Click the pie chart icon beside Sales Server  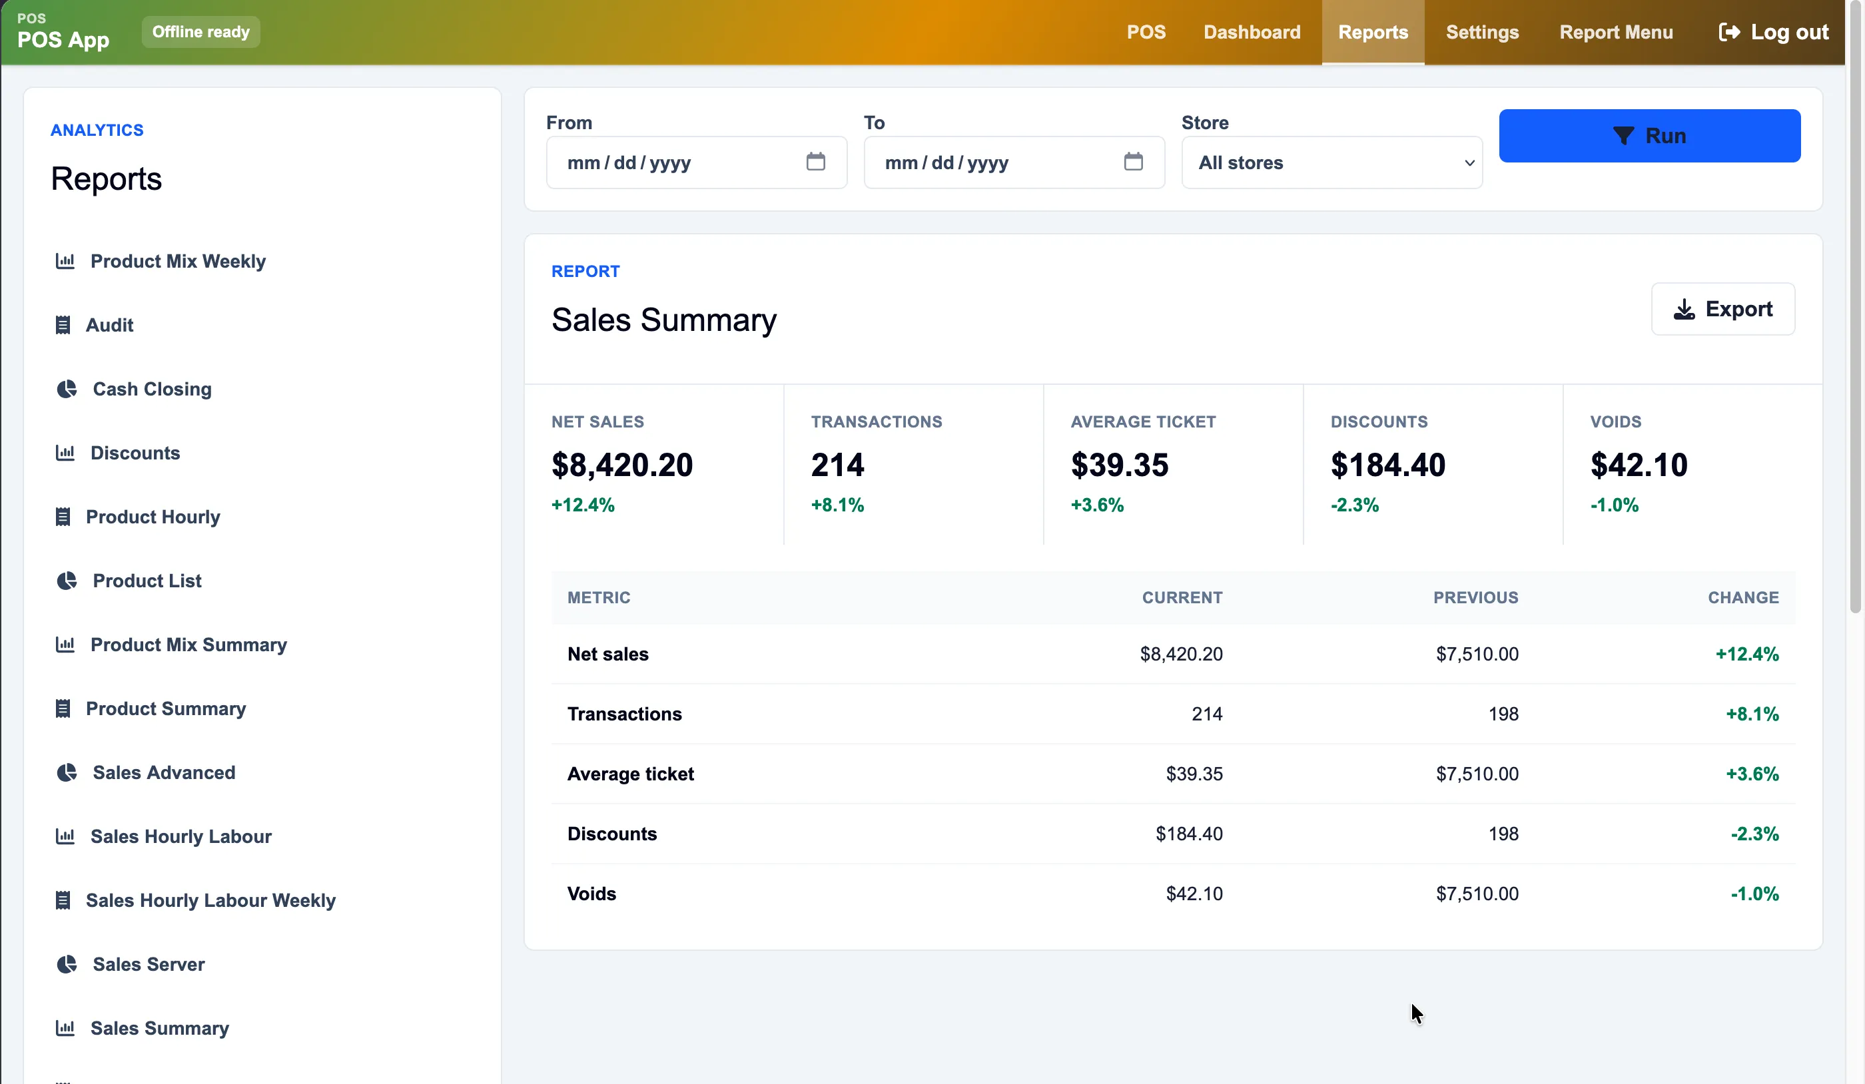tap(67, 964)
